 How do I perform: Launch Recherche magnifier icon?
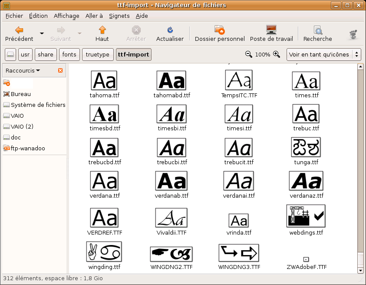pyautogui.click(x=318, y=30)
